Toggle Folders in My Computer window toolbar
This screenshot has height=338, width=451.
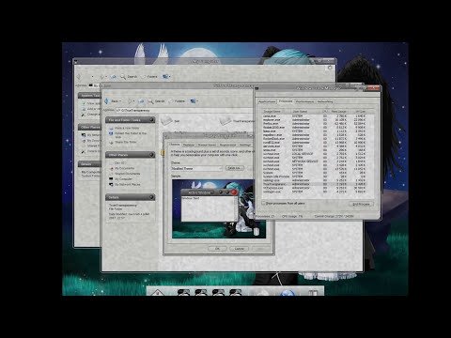pyautogui.click(x=149, y=76)
